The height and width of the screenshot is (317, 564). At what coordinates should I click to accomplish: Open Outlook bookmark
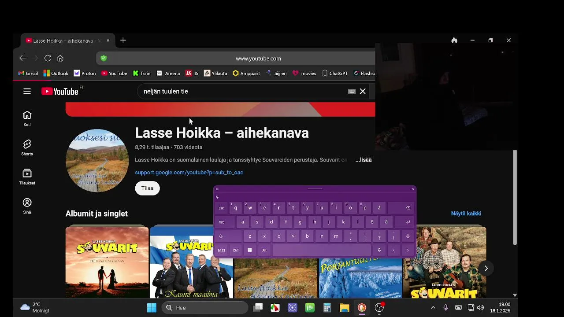pyautogui.click(x=56, y=74)
